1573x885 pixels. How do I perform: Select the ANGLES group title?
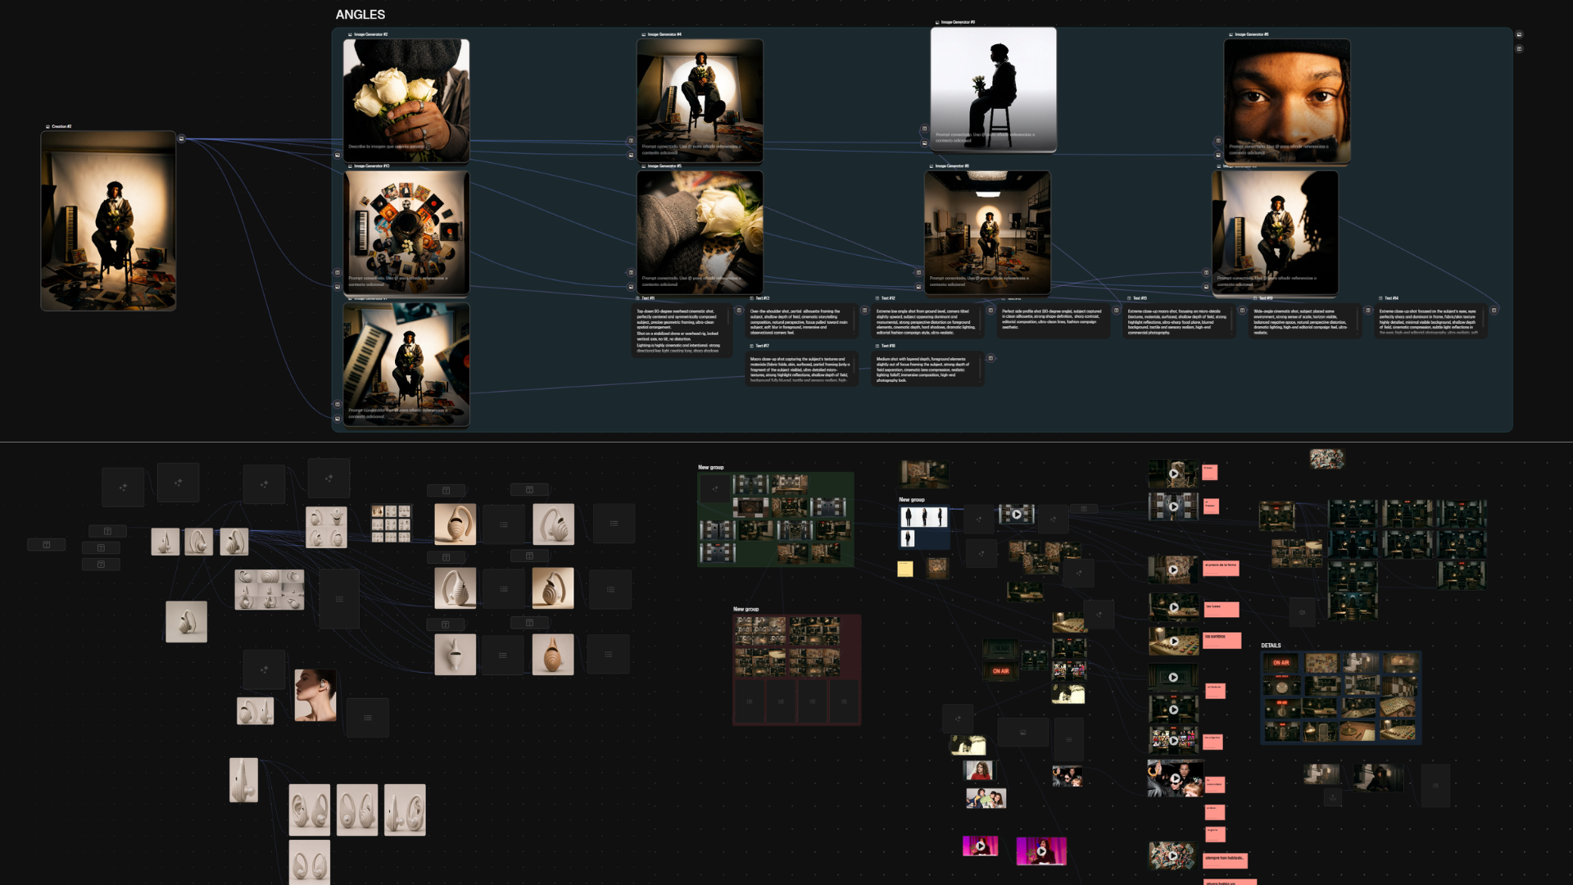pos(360,15)
